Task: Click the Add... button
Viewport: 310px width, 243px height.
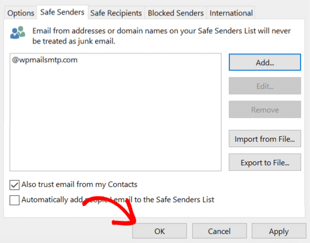Action: (265, 62)
